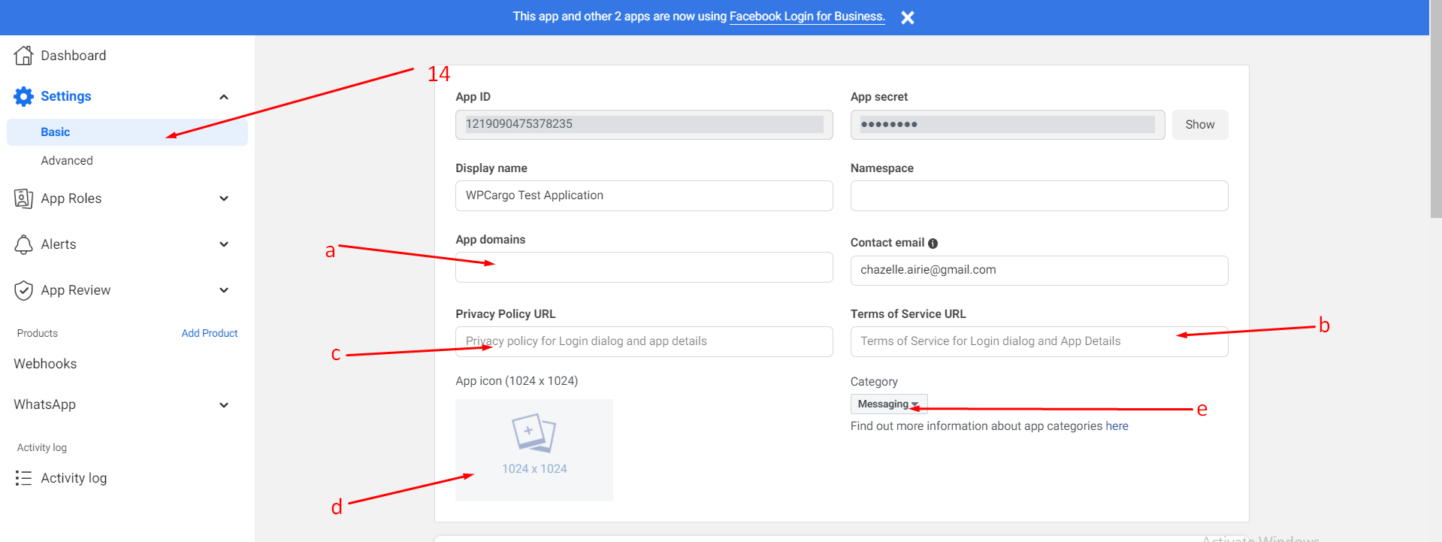Click the Activity log list icon
Screen dimensions: 1442x542
(24, 478)
